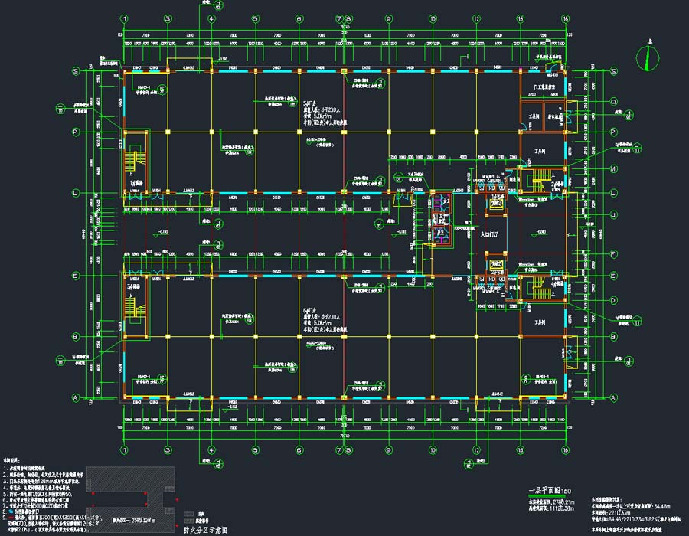Select axis bubble 9 in the top row
The image size is (689, 536).
click(388, 19)
